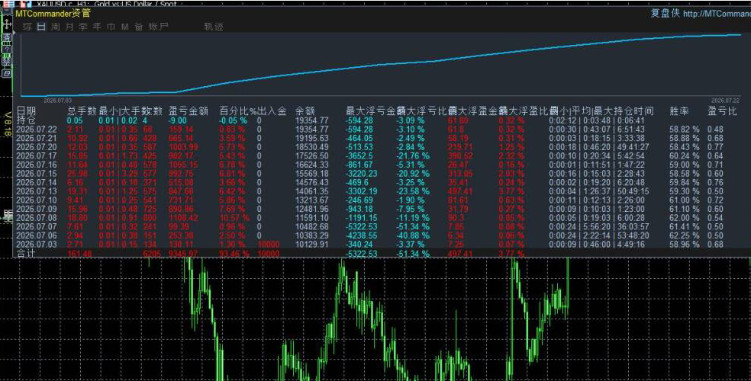Image resolution: width=751 pixels, height=381 pixels.
Task: Switch to the 月 monthly tab
Action: 69,27
